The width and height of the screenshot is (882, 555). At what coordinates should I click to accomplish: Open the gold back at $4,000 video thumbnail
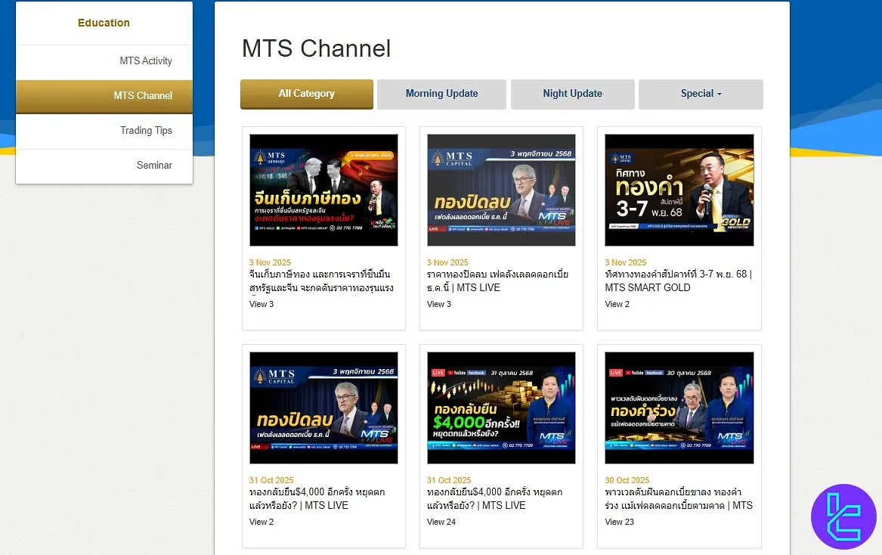(501, 408)
